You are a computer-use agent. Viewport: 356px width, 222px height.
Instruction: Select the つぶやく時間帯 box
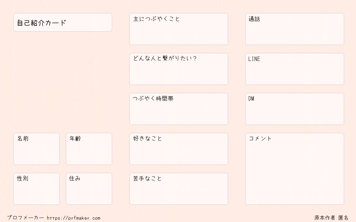(x=179, y=109)
